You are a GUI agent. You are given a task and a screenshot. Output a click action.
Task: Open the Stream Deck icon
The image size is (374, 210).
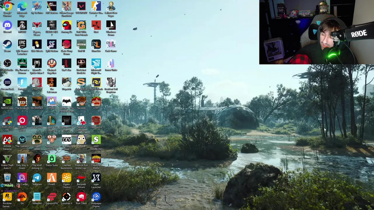coord(7,84)
